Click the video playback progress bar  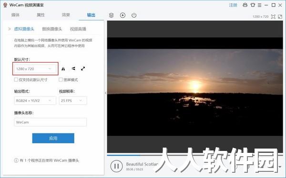tap(195, 155)
